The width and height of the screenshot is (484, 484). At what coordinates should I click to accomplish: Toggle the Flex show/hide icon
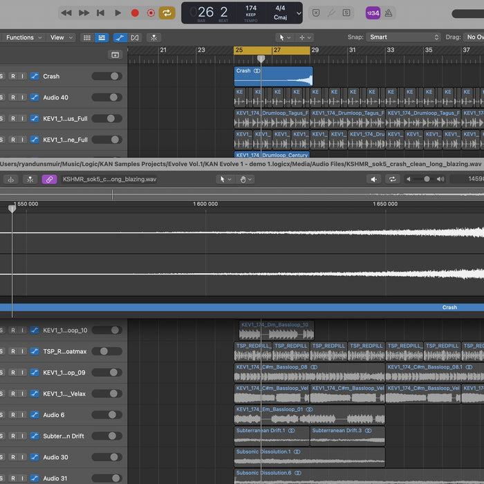135,37
